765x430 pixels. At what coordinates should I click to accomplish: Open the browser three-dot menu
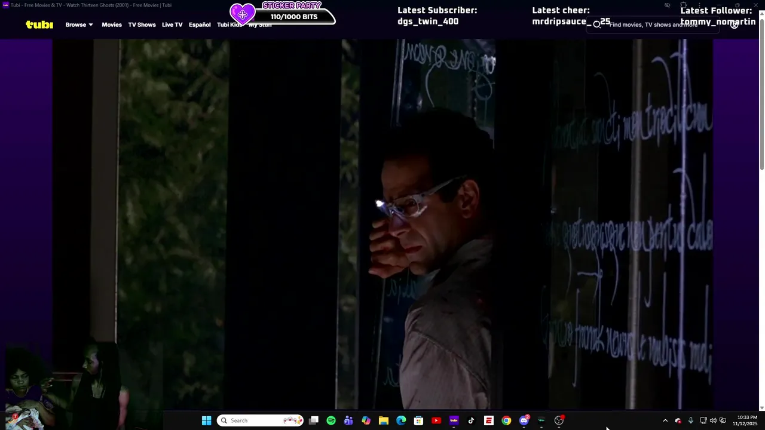pos(699,5)
